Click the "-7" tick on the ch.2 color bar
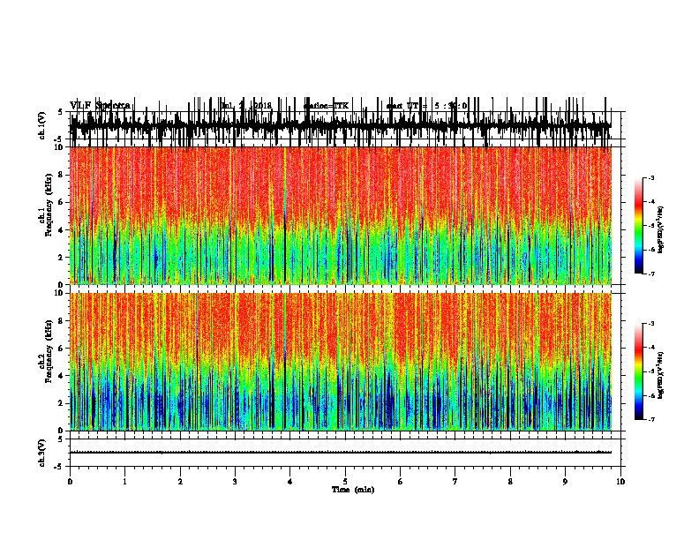699x540 pixels. (x=650, y=419)
